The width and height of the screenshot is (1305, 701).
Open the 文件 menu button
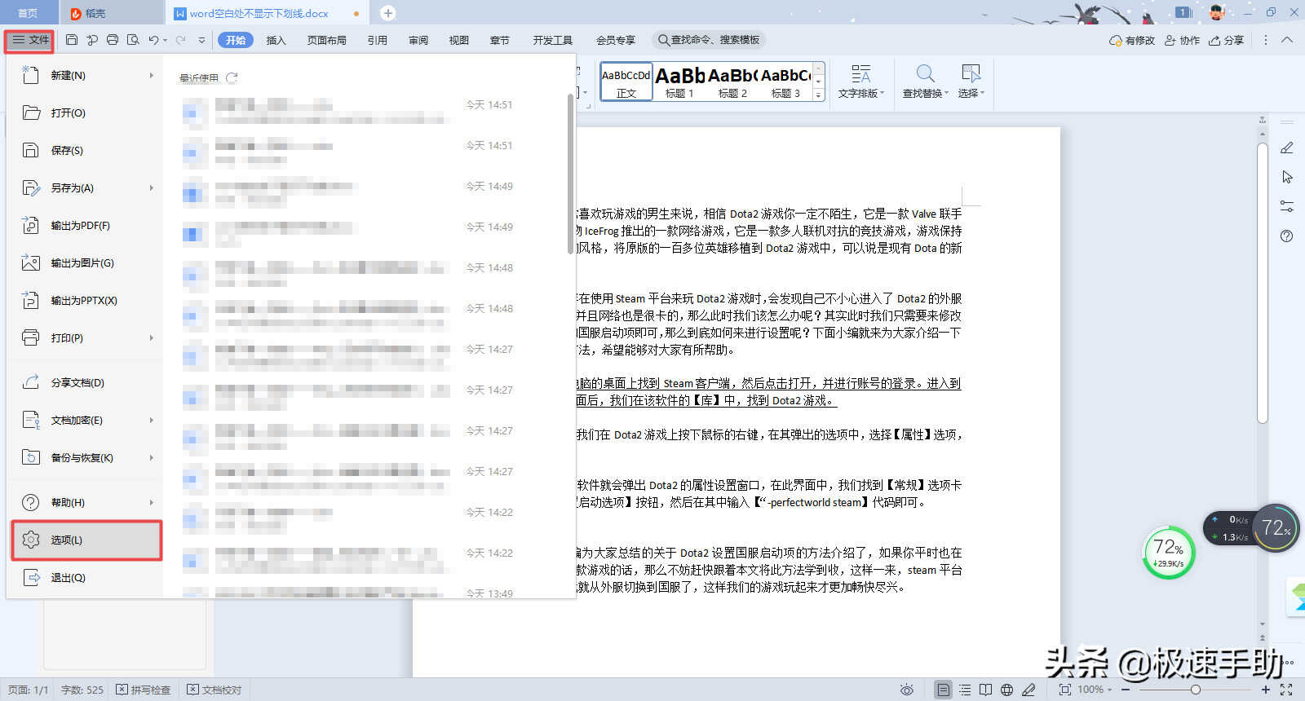tap(30, 40)
